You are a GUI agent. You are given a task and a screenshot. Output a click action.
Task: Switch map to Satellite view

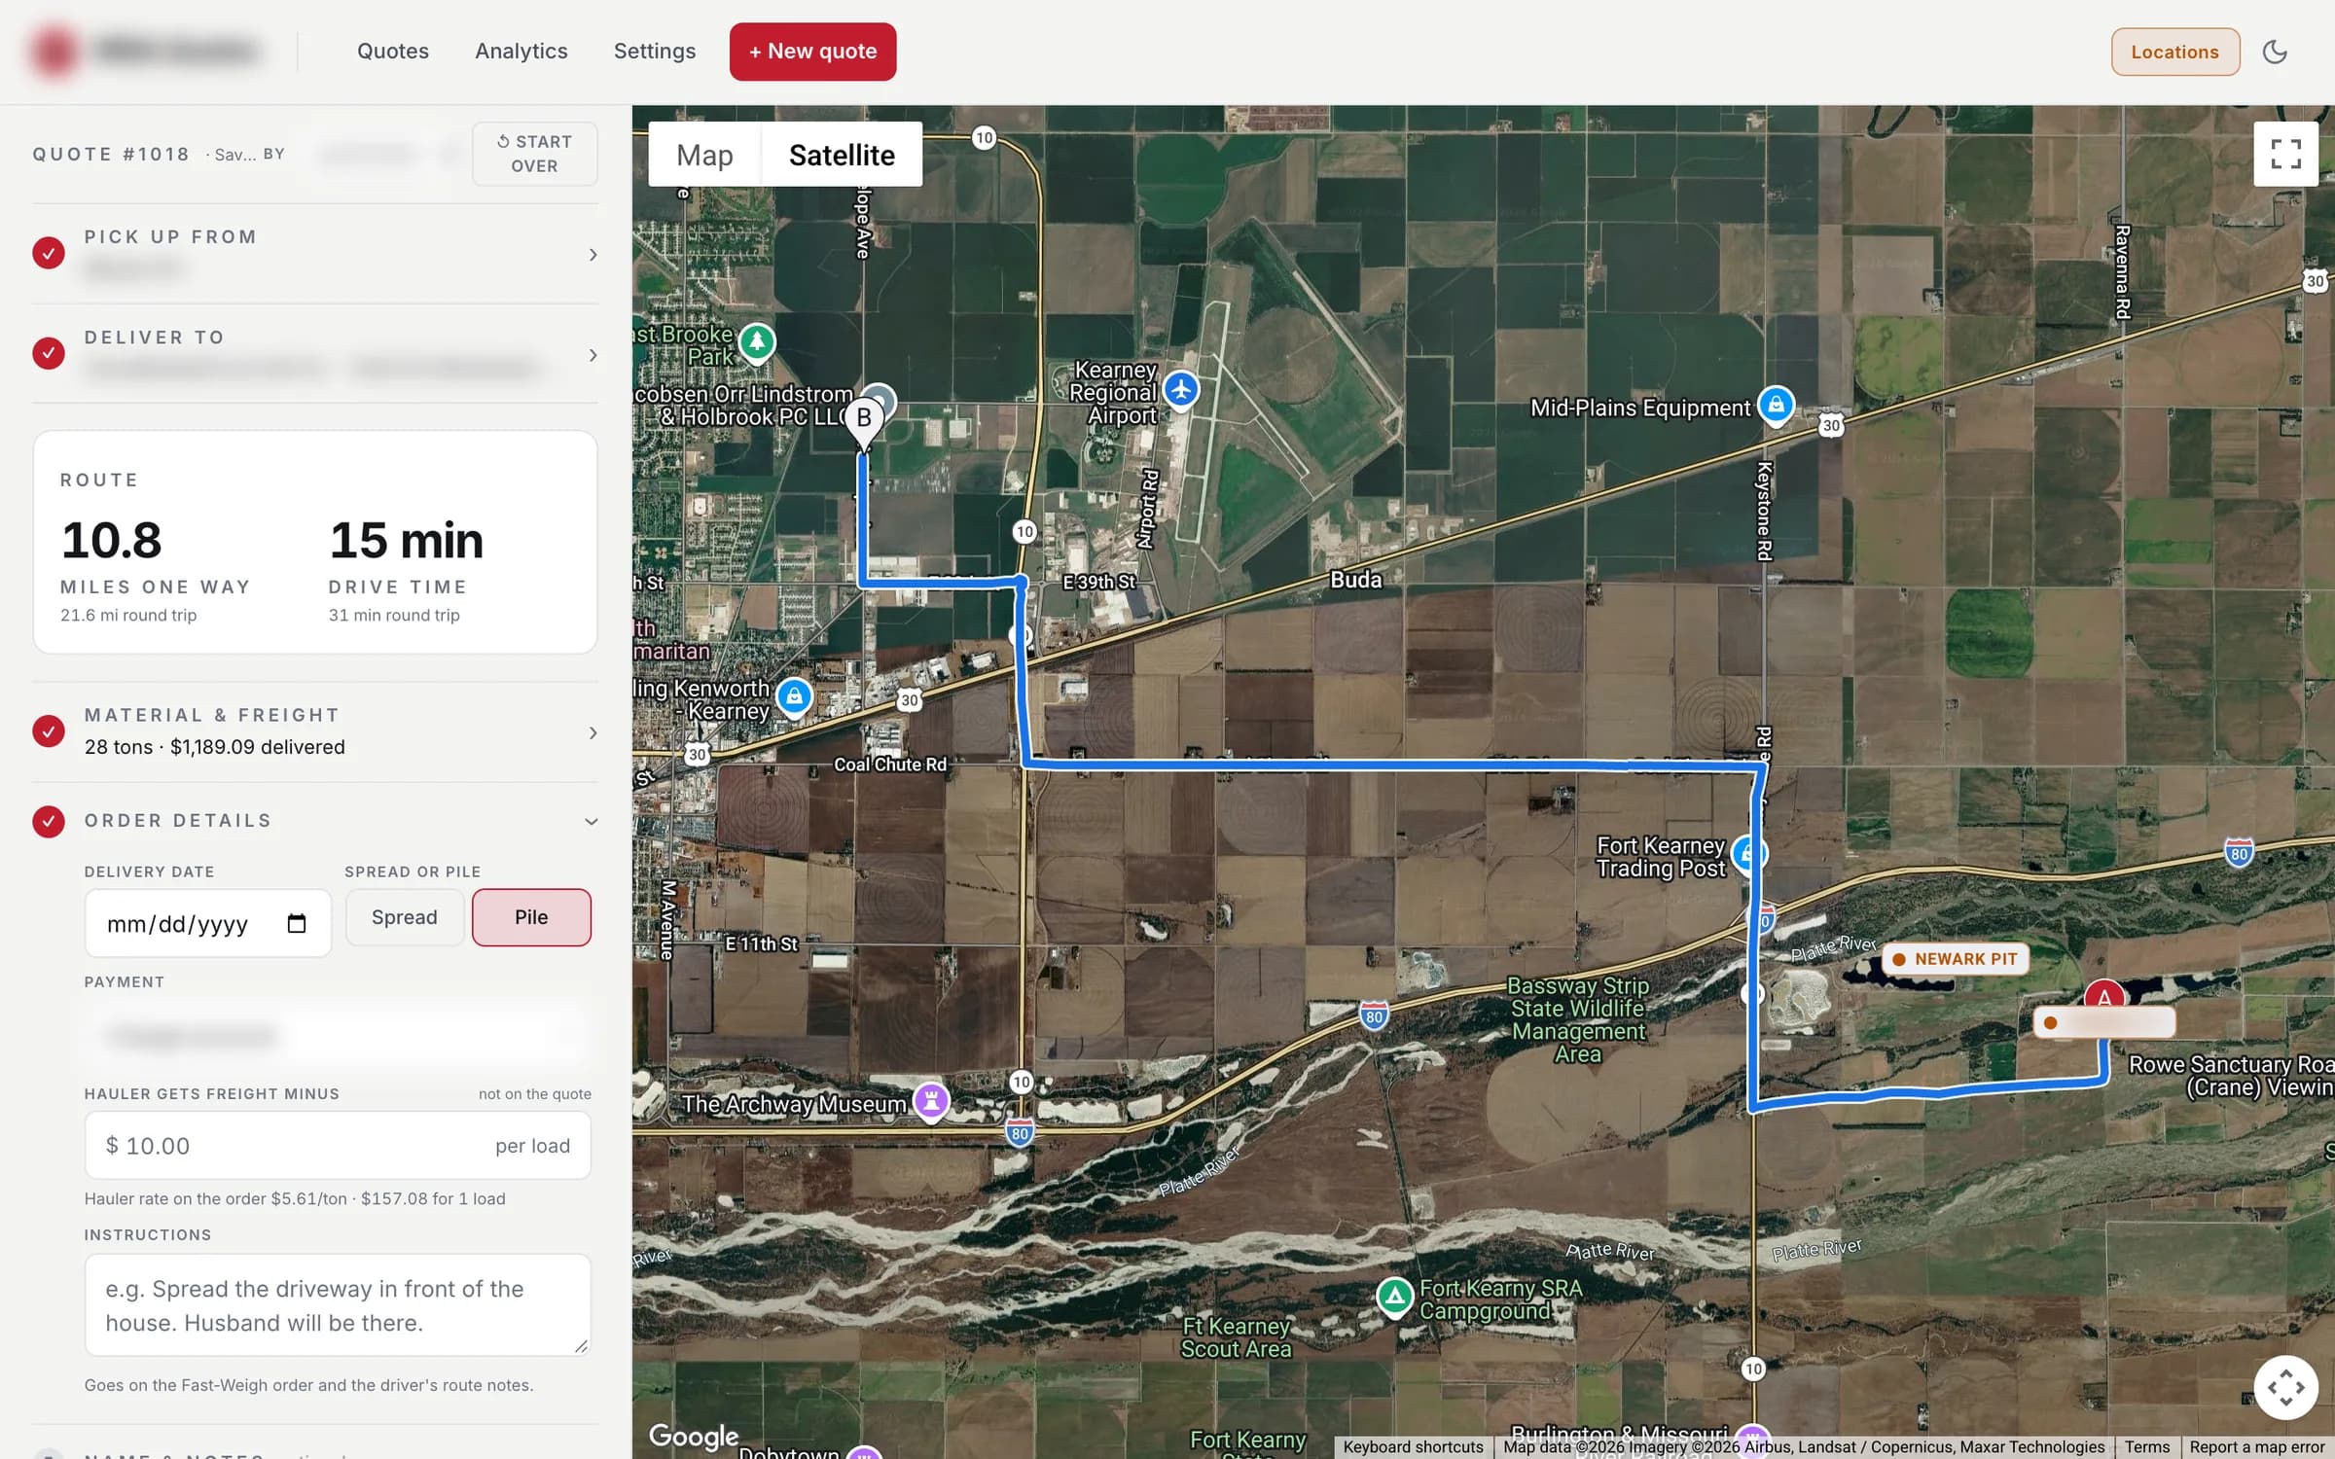coord(842,154)
